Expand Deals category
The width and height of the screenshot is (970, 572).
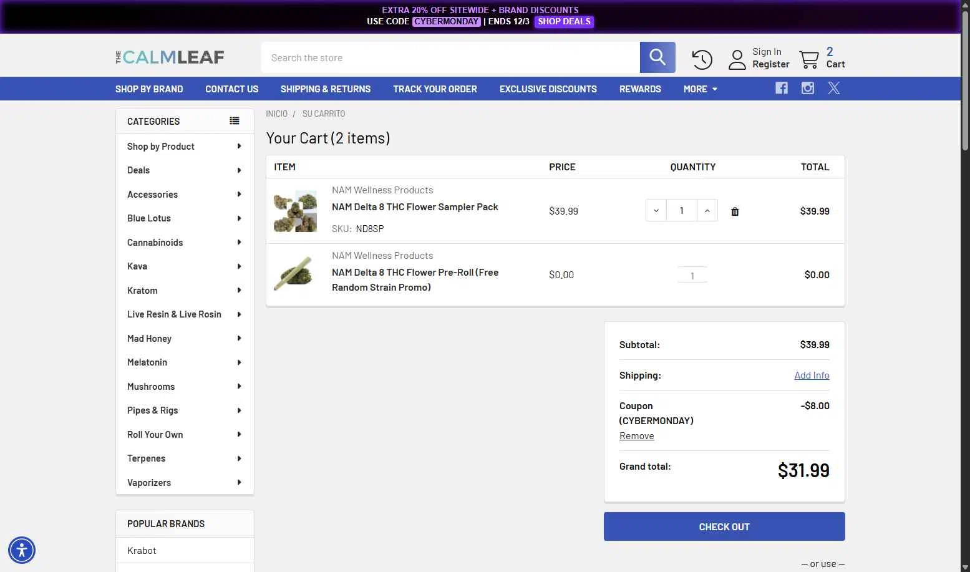(x=239, y=170)
